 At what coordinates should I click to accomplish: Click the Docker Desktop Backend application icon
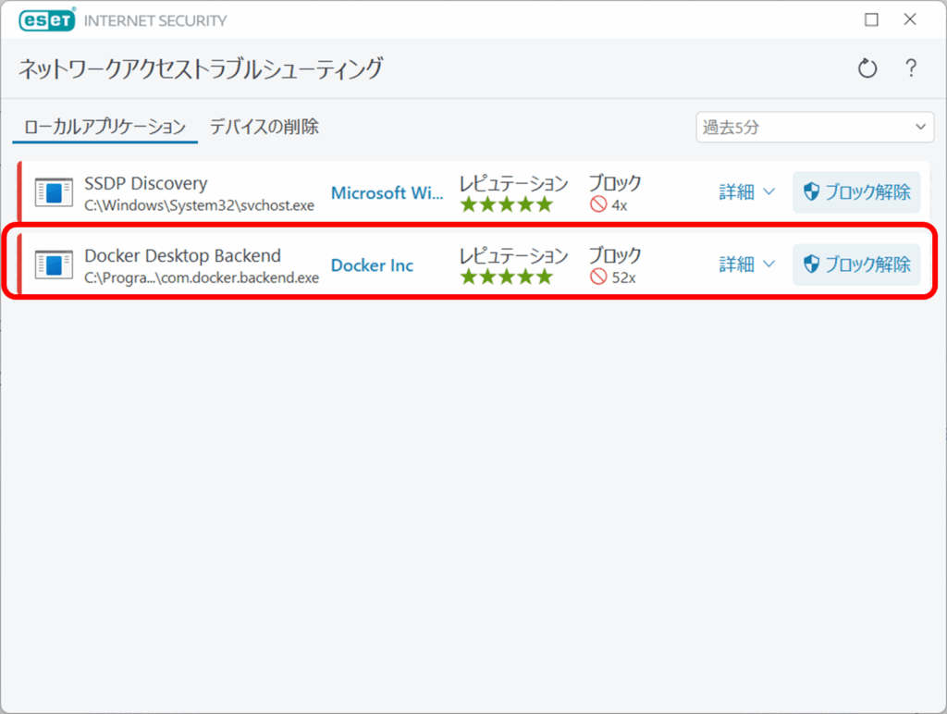[54, 265]
